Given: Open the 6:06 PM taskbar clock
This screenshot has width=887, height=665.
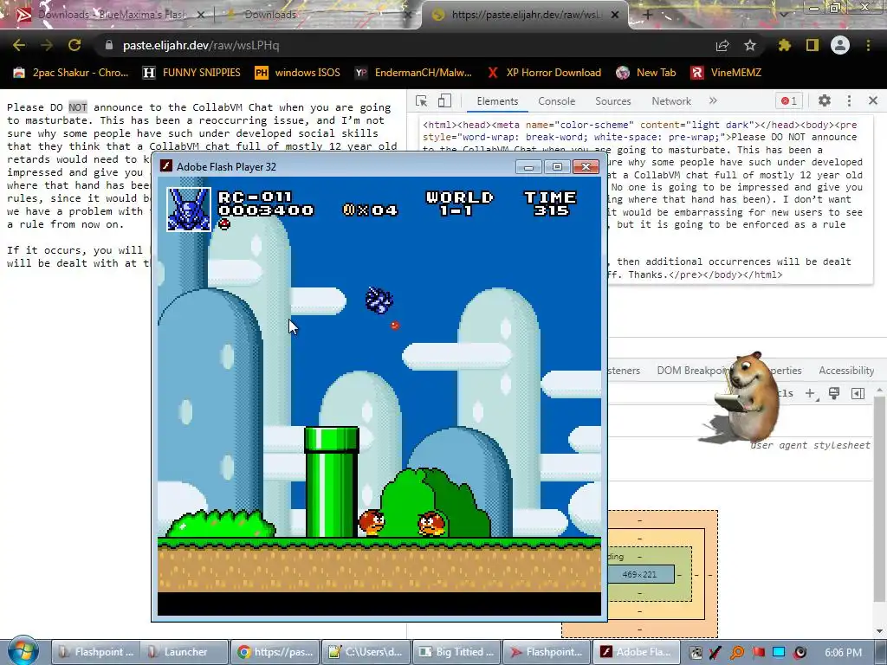Looking at the screenshot, I should [x=844, y=653].
